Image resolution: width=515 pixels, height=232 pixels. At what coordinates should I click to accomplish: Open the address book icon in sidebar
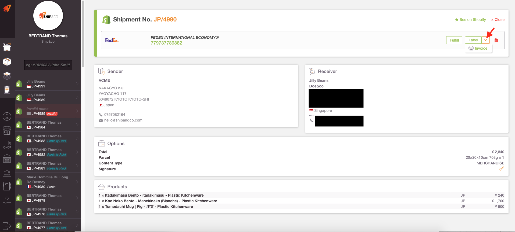point(7,186)
